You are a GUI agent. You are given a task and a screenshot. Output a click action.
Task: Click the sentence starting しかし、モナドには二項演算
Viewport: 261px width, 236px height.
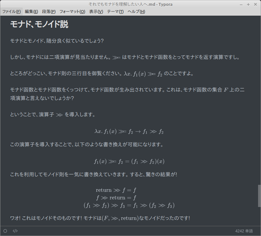click(125, 57)
